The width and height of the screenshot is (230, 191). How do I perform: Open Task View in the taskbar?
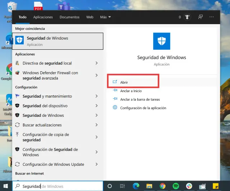tap(123, 186)
